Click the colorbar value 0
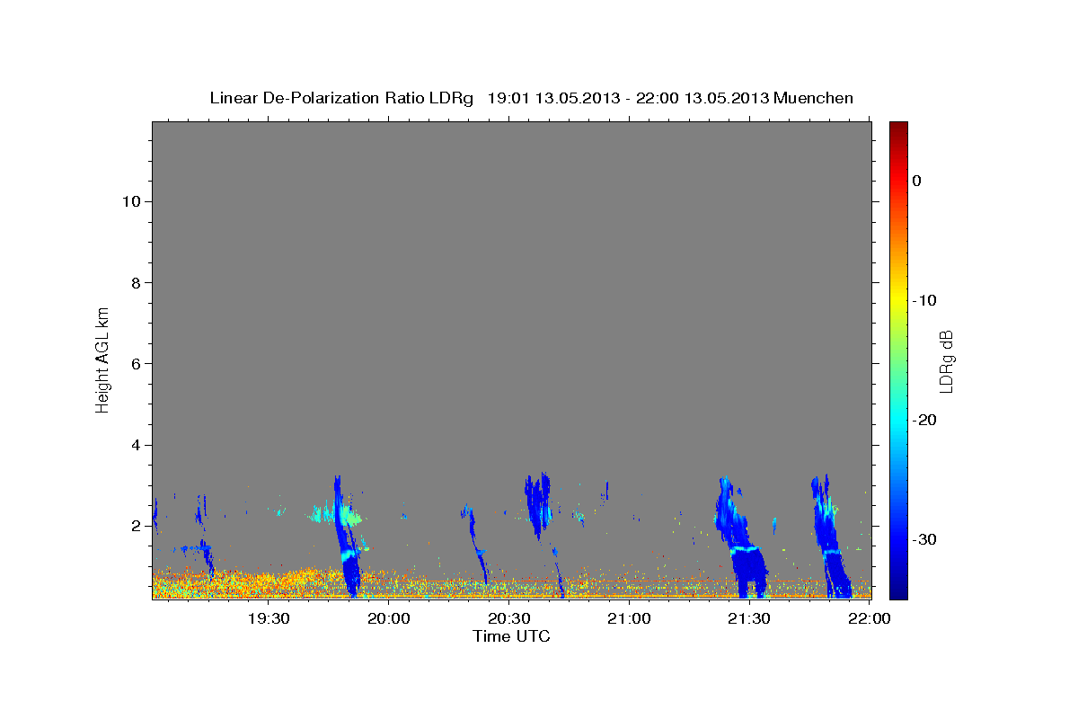 point(917,181)
